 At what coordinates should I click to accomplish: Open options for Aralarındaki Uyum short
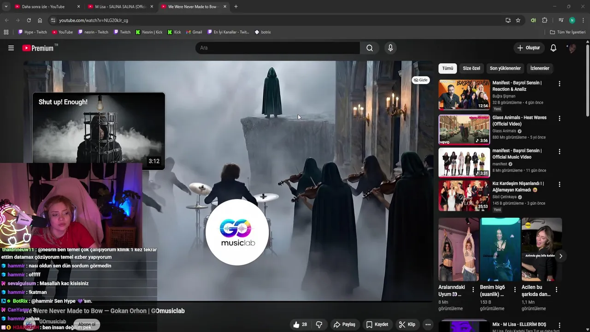click(x=473, y=290)
